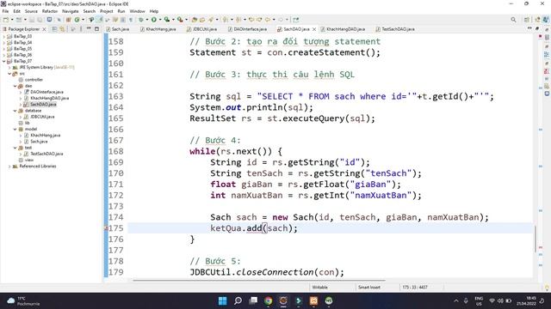Image resolution: width=551 pixels, height=309 pixels.
Task: Click Smart Insert in status bar
Action: 369,288
